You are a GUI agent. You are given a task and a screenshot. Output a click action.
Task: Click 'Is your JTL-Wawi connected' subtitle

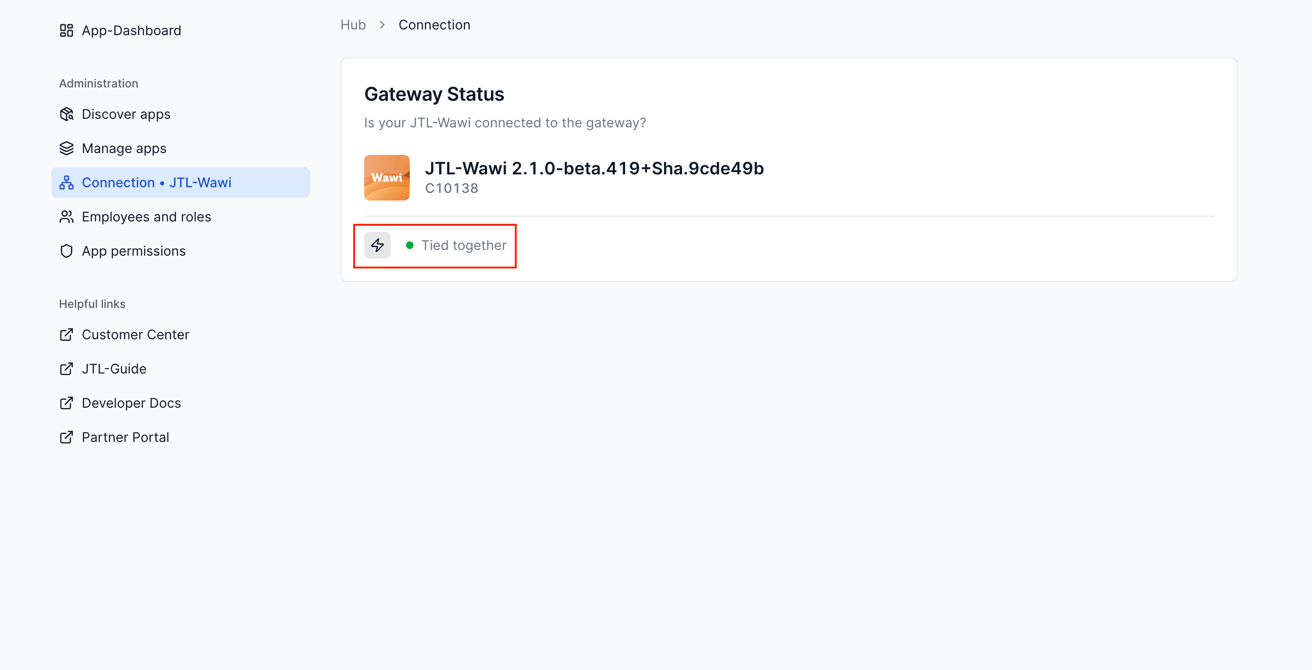coord(505,123)
